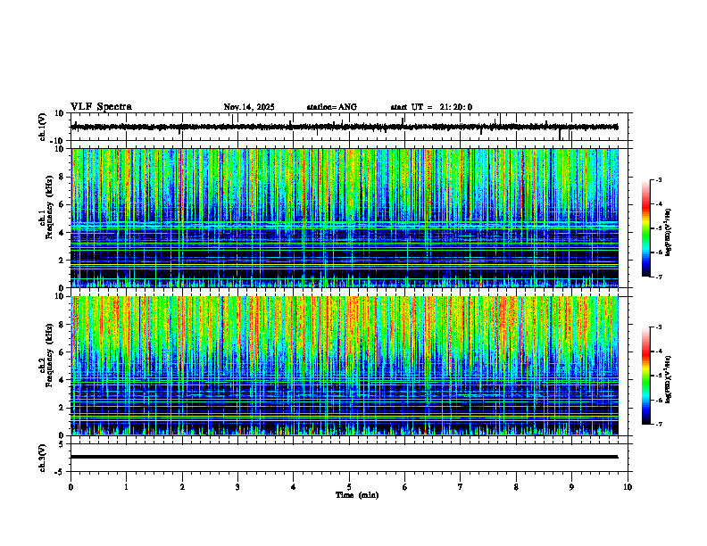Click time axis tick label '7'
Image resolution: width=707 pixels, height=546 pixels.
pyautogui.click(x=461, y=487)
